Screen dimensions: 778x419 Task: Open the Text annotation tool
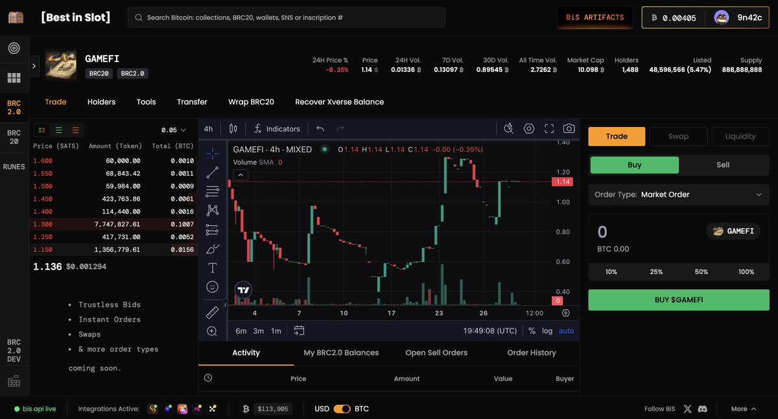coord(212,267)
